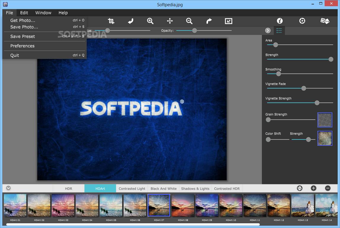Click the Opacity slider handle

(194, 30)
